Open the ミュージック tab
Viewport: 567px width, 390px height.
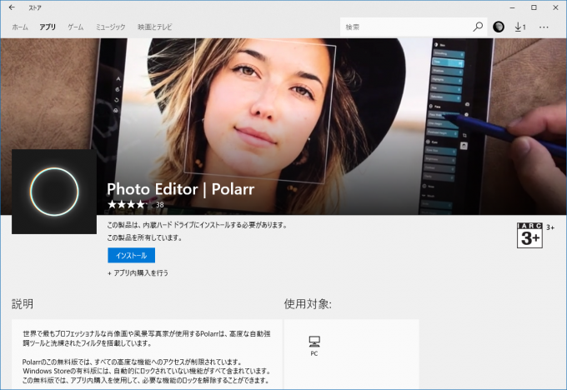coord(110,27)
